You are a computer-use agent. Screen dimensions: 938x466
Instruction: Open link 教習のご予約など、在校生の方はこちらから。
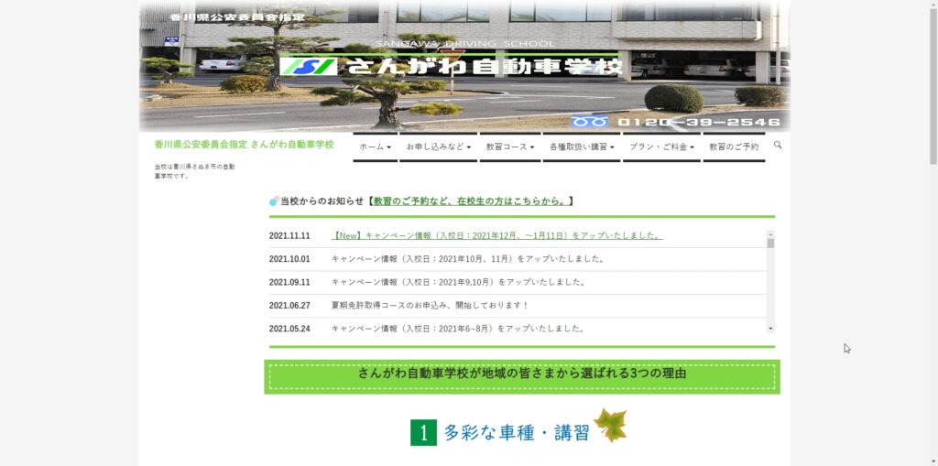(x=470, y=201)
